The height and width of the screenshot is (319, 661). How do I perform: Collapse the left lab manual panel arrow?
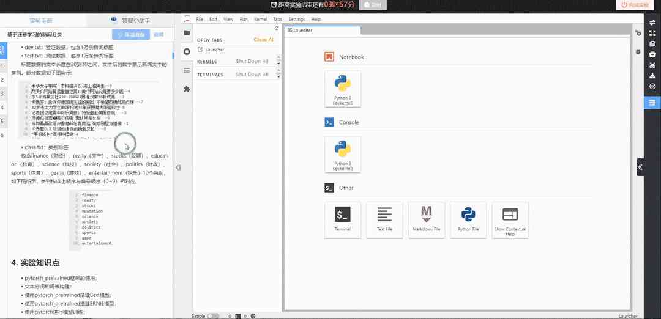click(178, 167)
